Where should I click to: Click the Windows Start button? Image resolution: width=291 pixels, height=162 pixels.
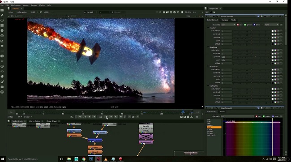[x=3, y=159]
